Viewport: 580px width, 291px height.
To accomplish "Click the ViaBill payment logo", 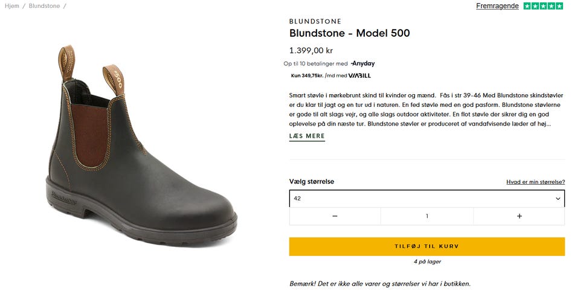I will click(x=359, y=75).
